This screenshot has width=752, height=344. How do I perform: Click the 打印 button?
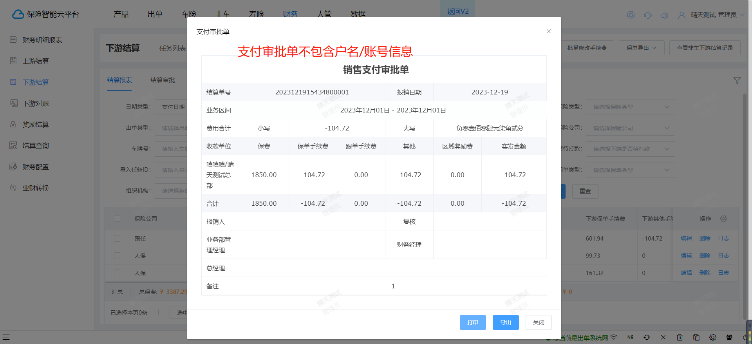click(473, 322)
